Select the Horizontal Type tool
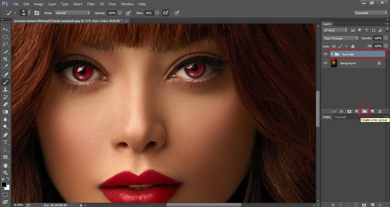The height and width of the screenshot is (207, 390). click(5, 142)
